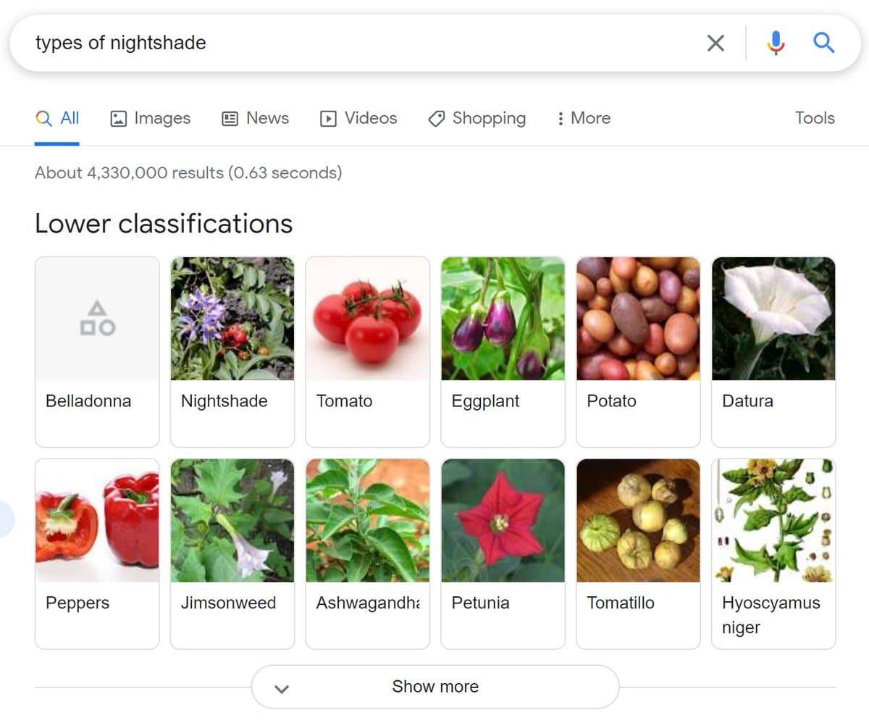Start voice search with the microphone icon
Viewport: 869px width, 728px height.
click(776, 43)
